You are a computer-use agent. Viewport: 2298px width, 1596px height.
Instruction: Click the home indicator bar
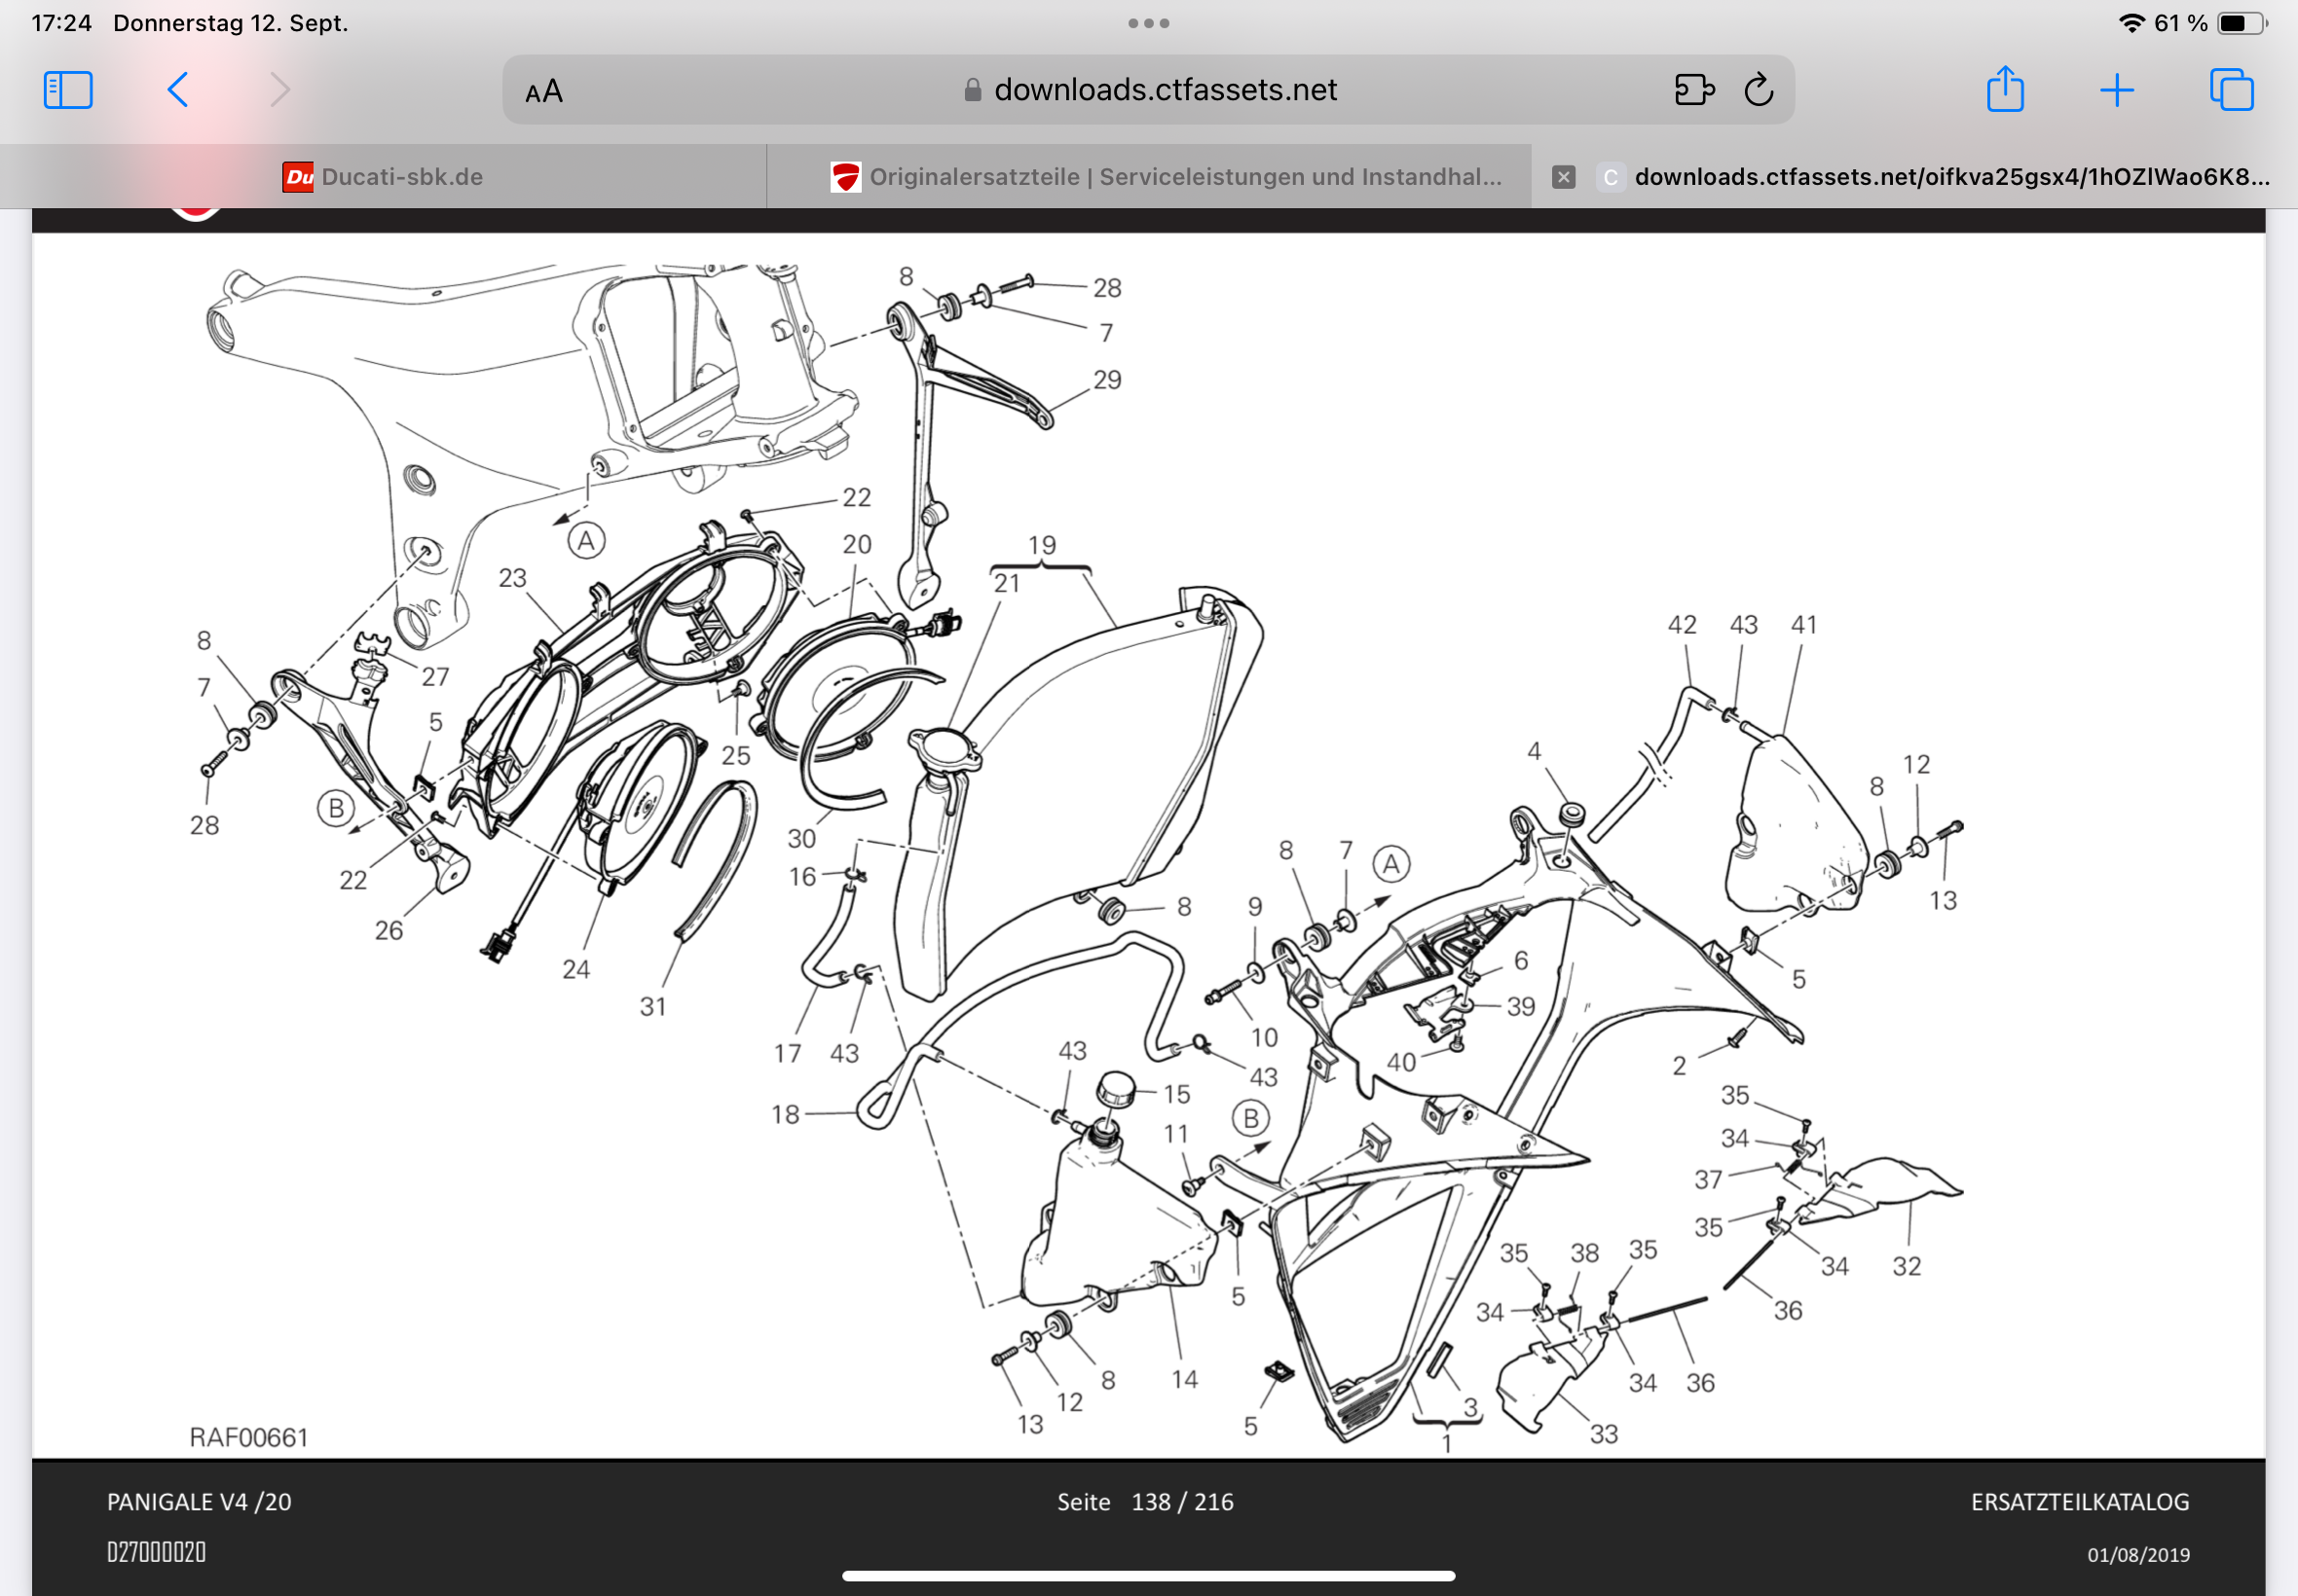(x=1148, y=1576)
